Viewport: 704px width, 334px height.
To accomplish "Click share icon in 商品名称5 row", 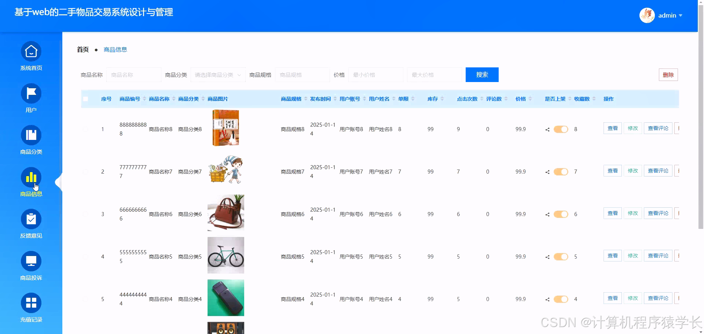I will [x=547, y=257].
